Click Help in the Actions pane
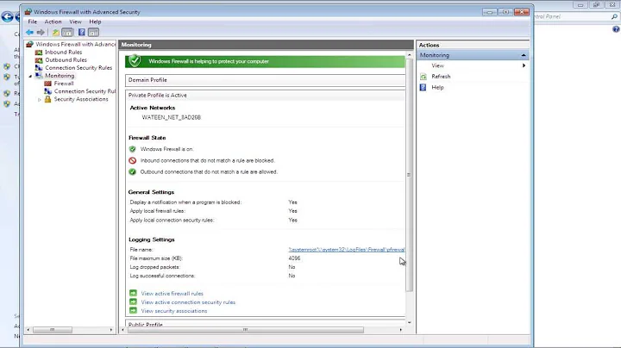 coord(437,87)
